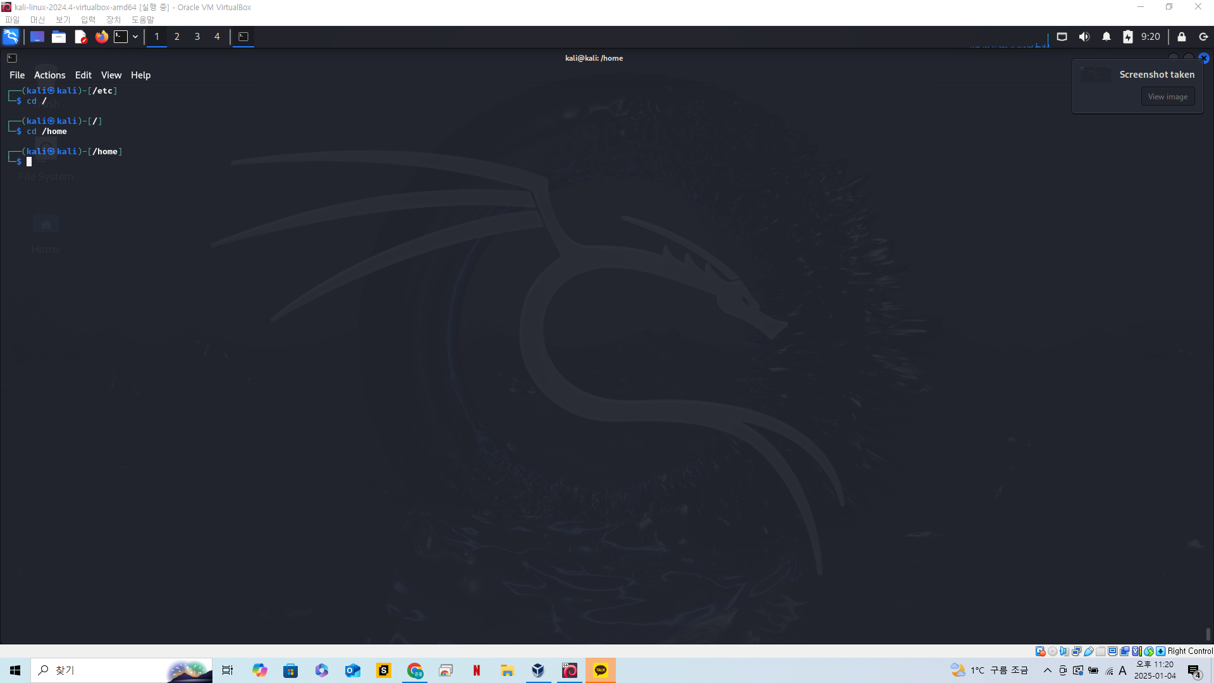This screenshot has height=683, width=1214.
Task: Switch to workspace 4
Action: point(217,37)
